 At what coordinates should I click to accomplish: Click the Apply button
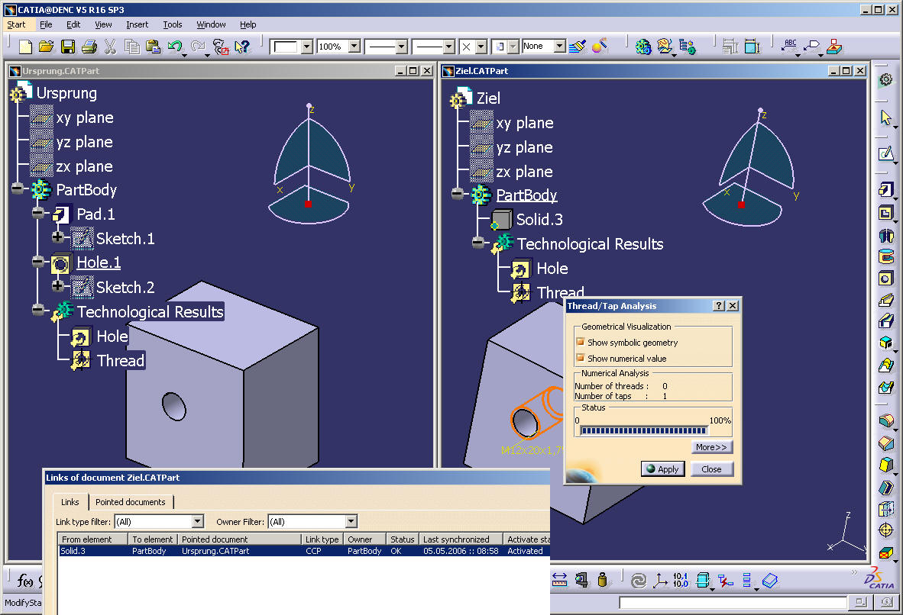(x=662, y=468)
